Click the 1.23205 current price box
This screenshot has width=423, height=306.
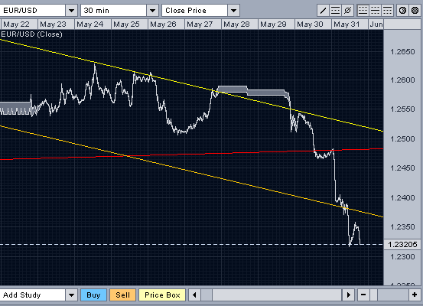(403, 245)
